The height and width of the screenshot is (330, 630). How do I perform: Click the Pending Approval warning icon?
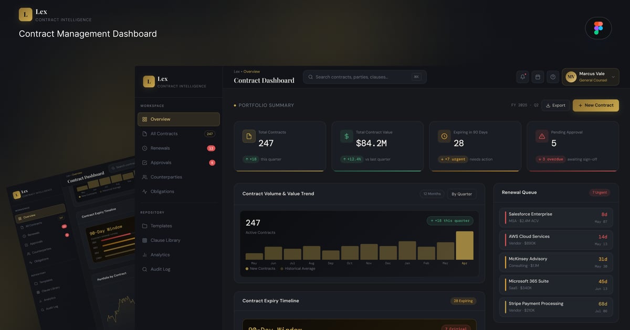point(542,136)
